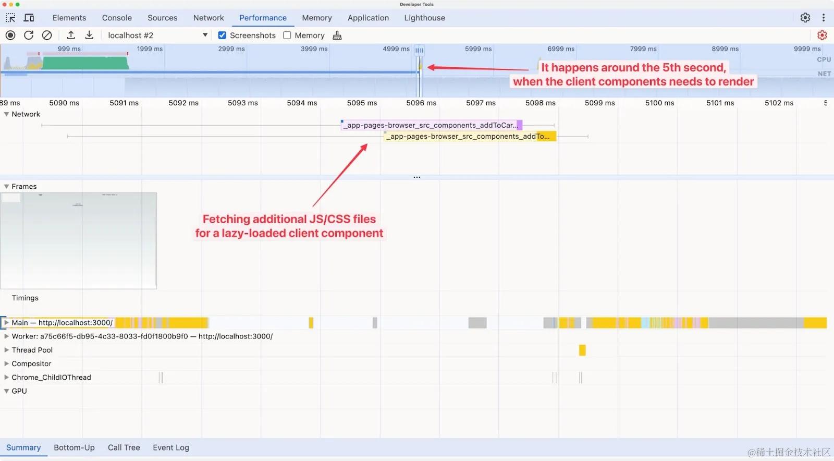Image resolution: width=834 pixels, height=461 pixels.
Task: Collapse the Frames track
Action: pos(6,186)
